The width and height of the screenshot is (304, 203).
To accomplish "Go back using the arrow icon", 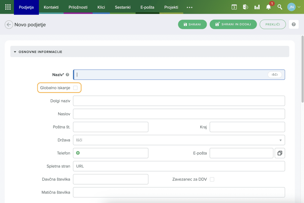I will (9, 25).
